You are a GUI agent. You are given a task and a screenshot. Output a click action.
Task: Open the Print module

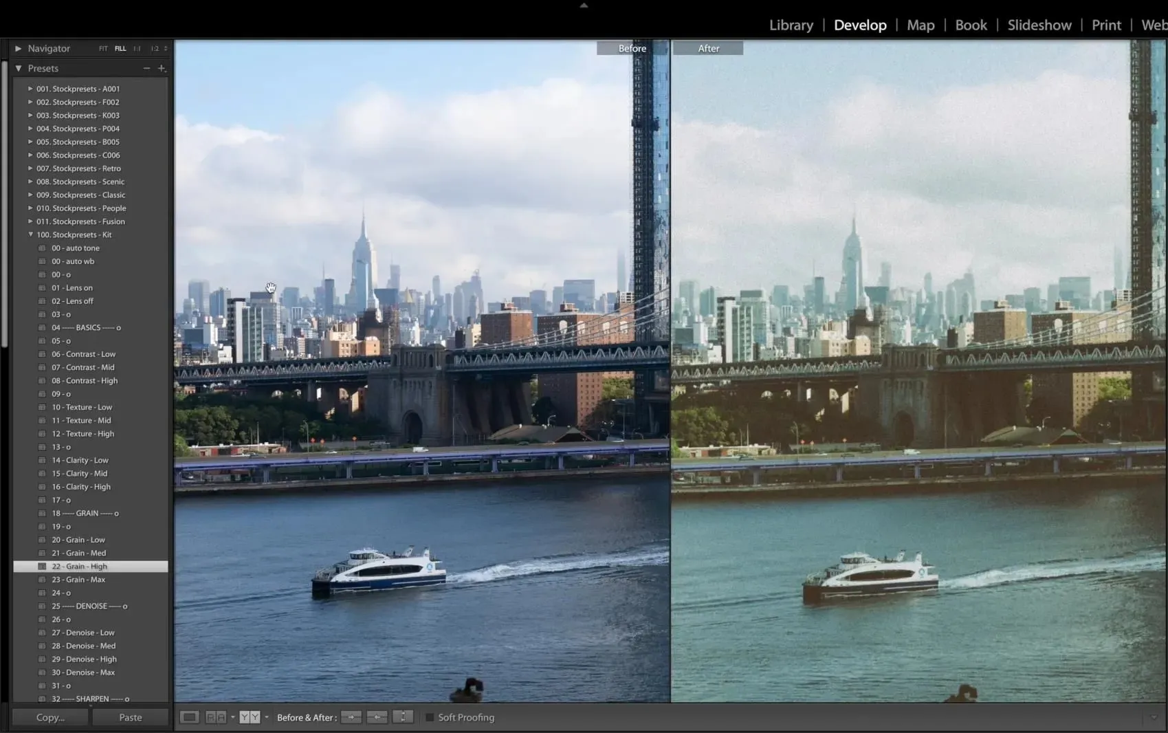tap(1106, 25)
